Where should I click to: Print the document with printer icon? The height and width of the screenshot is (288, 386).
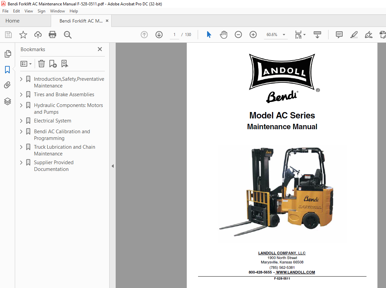[x=52, y=35]
